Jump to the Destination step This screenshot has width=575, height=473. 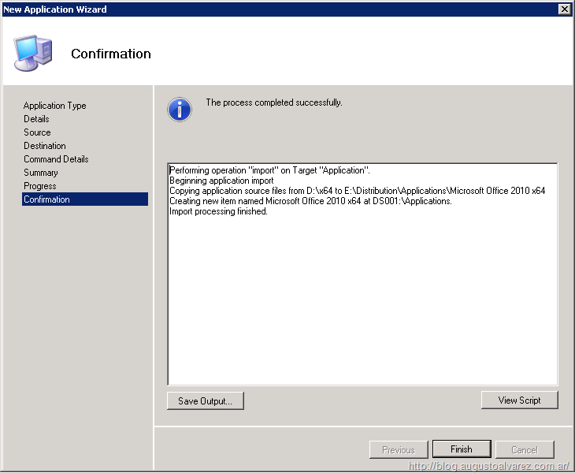(45, 146)
